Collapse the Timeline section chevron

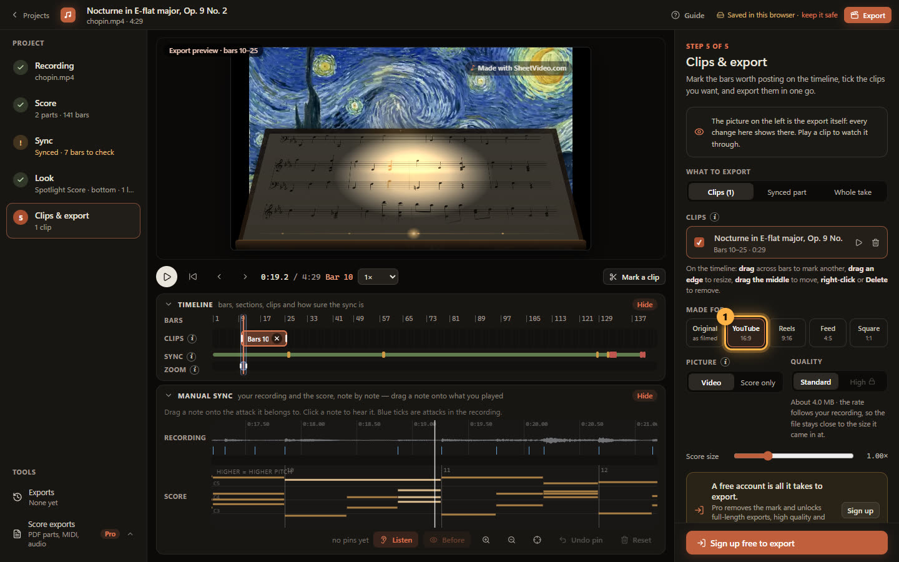click(169, 305)
